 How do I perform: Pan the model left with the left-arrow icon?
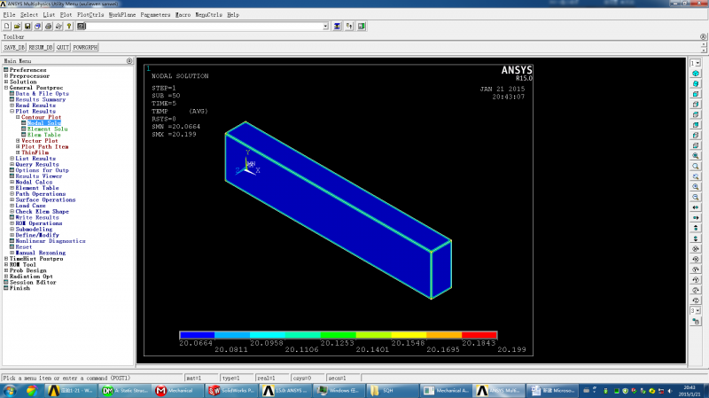696,207
